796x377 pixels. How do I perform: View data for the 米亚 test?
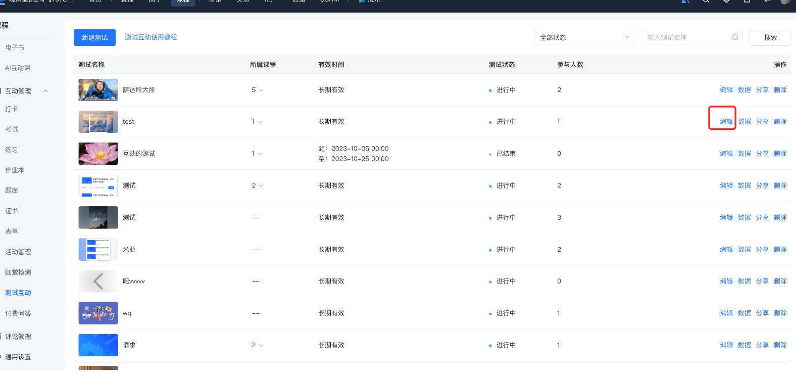(744, 250)
